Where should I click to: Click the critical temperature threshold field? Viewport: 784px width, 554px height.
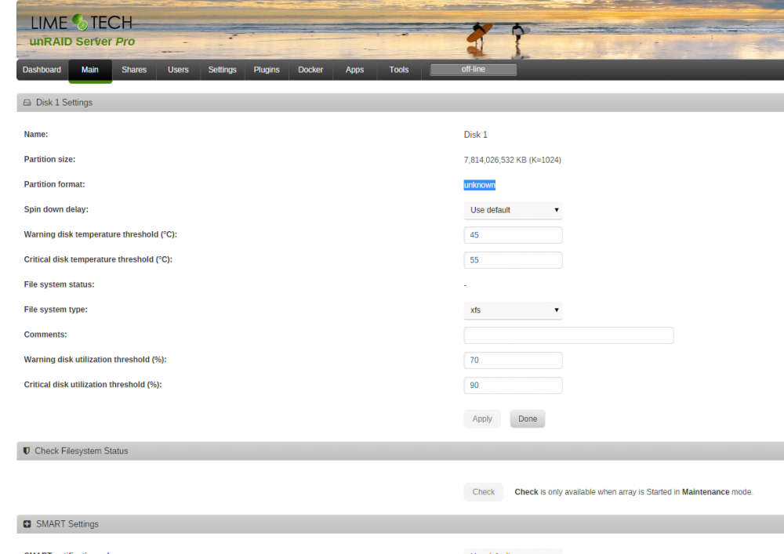[x=513, y=260]
